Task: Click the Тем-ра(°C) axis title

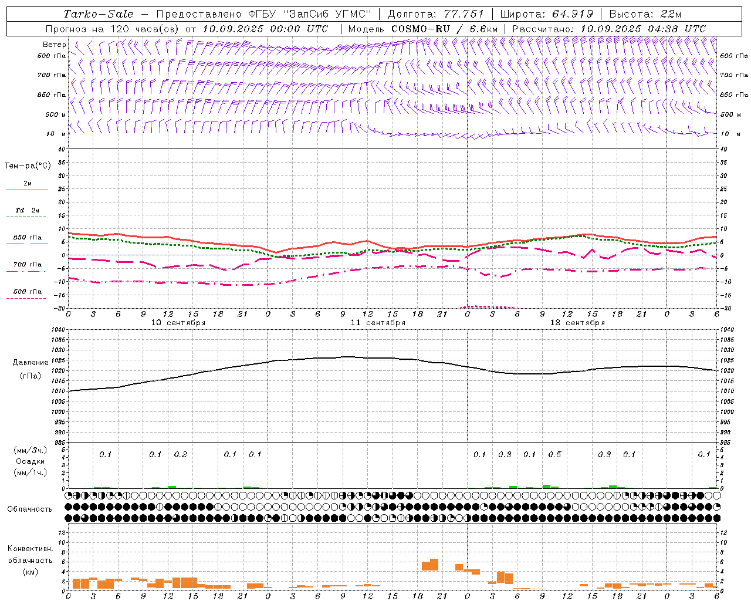Action: (x=28, y=166)
